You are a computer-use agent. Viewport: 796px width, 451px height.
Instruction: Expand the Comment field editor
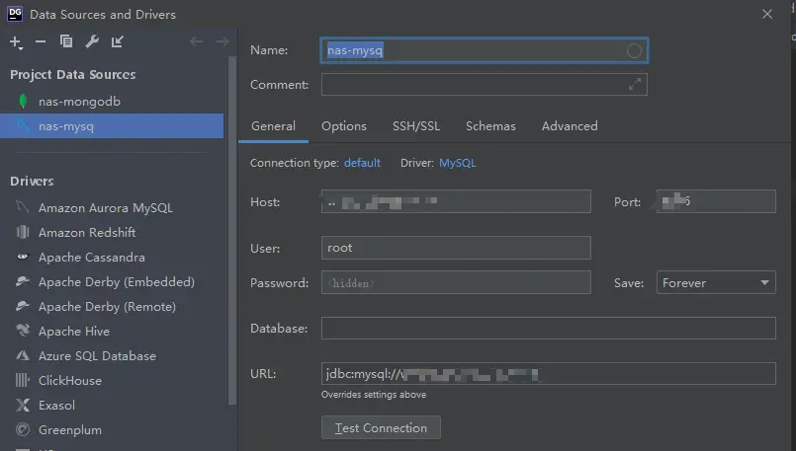pyautogui.click(x=635, y=85)
